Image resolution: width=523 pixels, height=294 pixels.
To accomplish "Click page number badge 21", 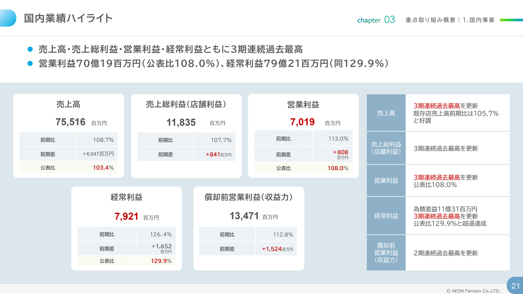I will pos(515,286).
